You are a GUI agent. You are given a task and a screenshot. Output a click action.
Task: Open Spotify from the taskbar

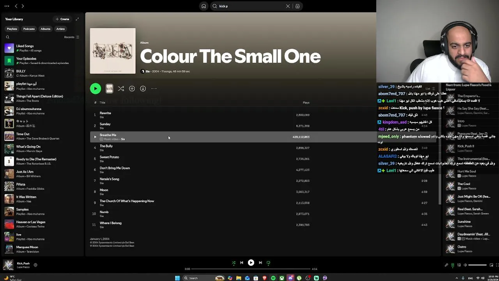click(x=273, y=278)
